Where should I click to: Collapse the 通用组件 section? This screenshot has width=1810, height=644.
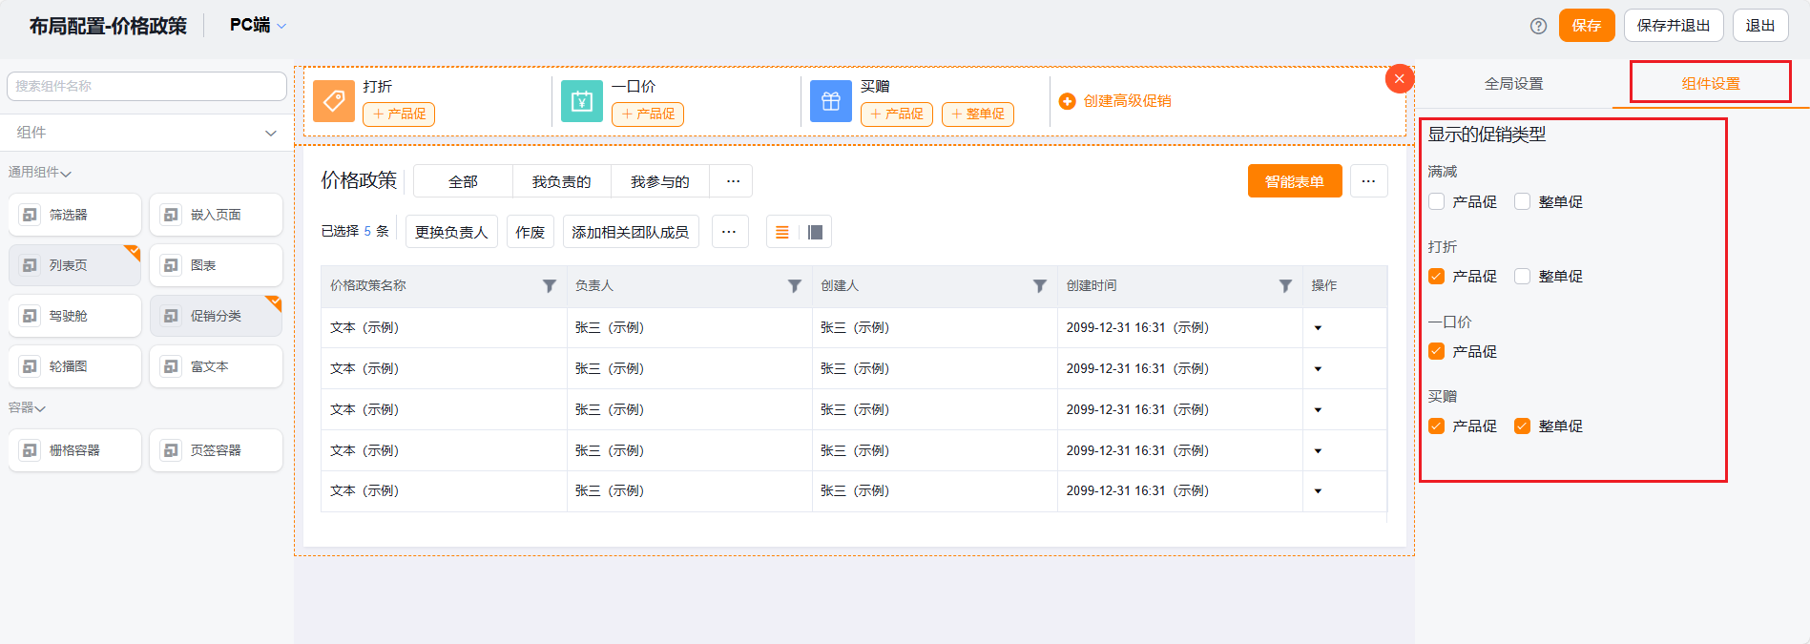tap(40, 173)
